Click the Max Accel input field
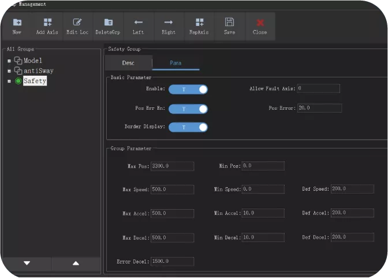Viewport: 388px width, 279px height. coord(172,213)
